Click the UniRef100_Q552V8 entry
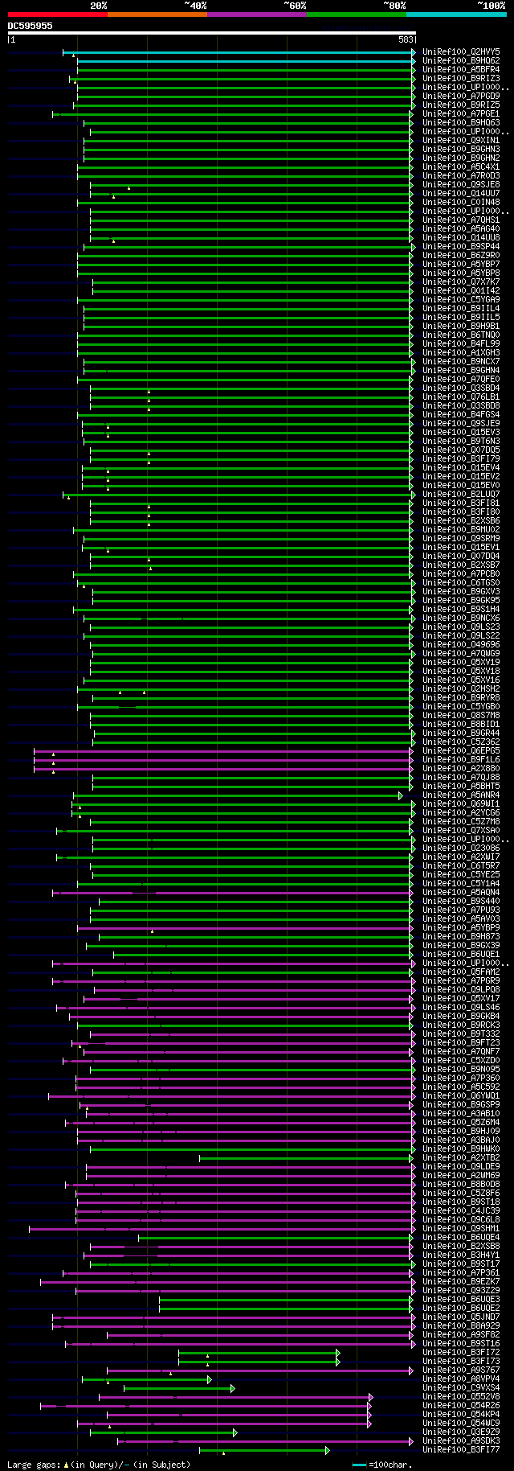The image size is (514, 1471). [x=461, y=1397]
